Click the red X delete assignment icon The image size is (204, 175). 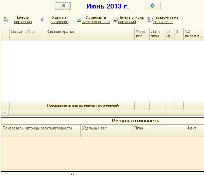(42, 20)
